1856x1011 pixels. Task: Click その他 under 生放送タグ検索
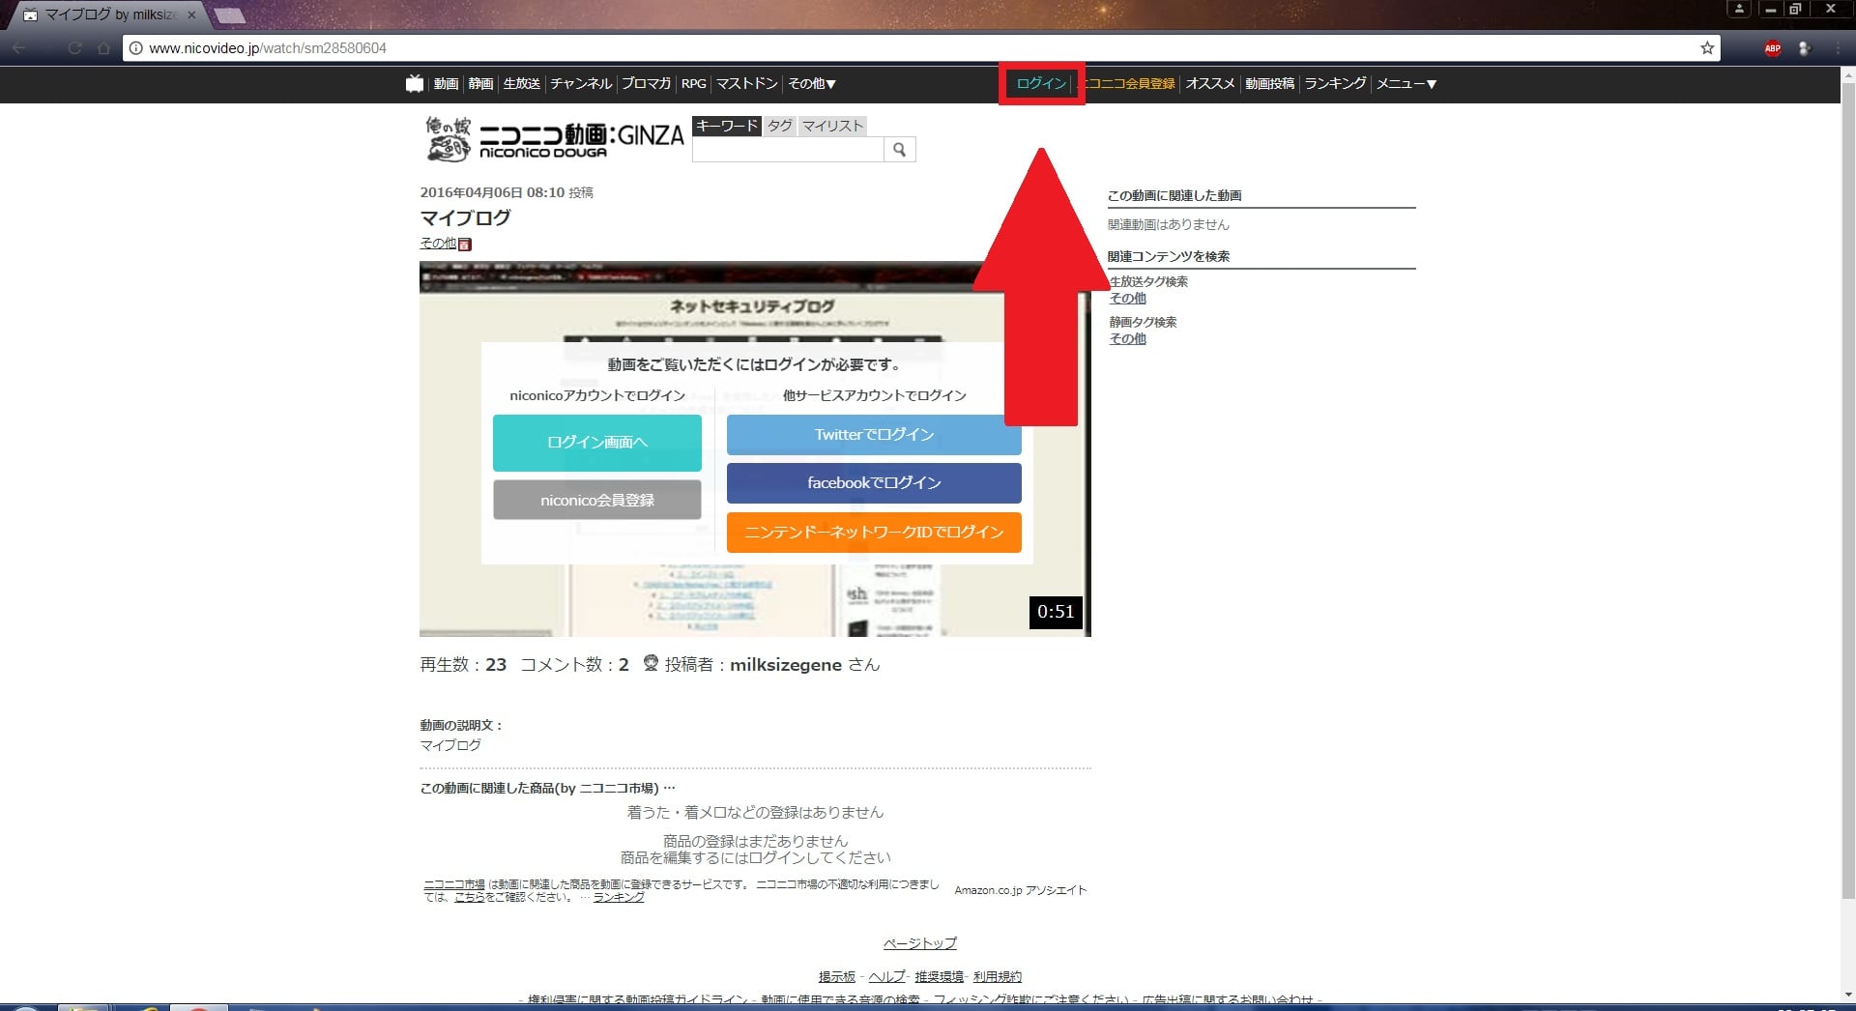(1127, 299)
